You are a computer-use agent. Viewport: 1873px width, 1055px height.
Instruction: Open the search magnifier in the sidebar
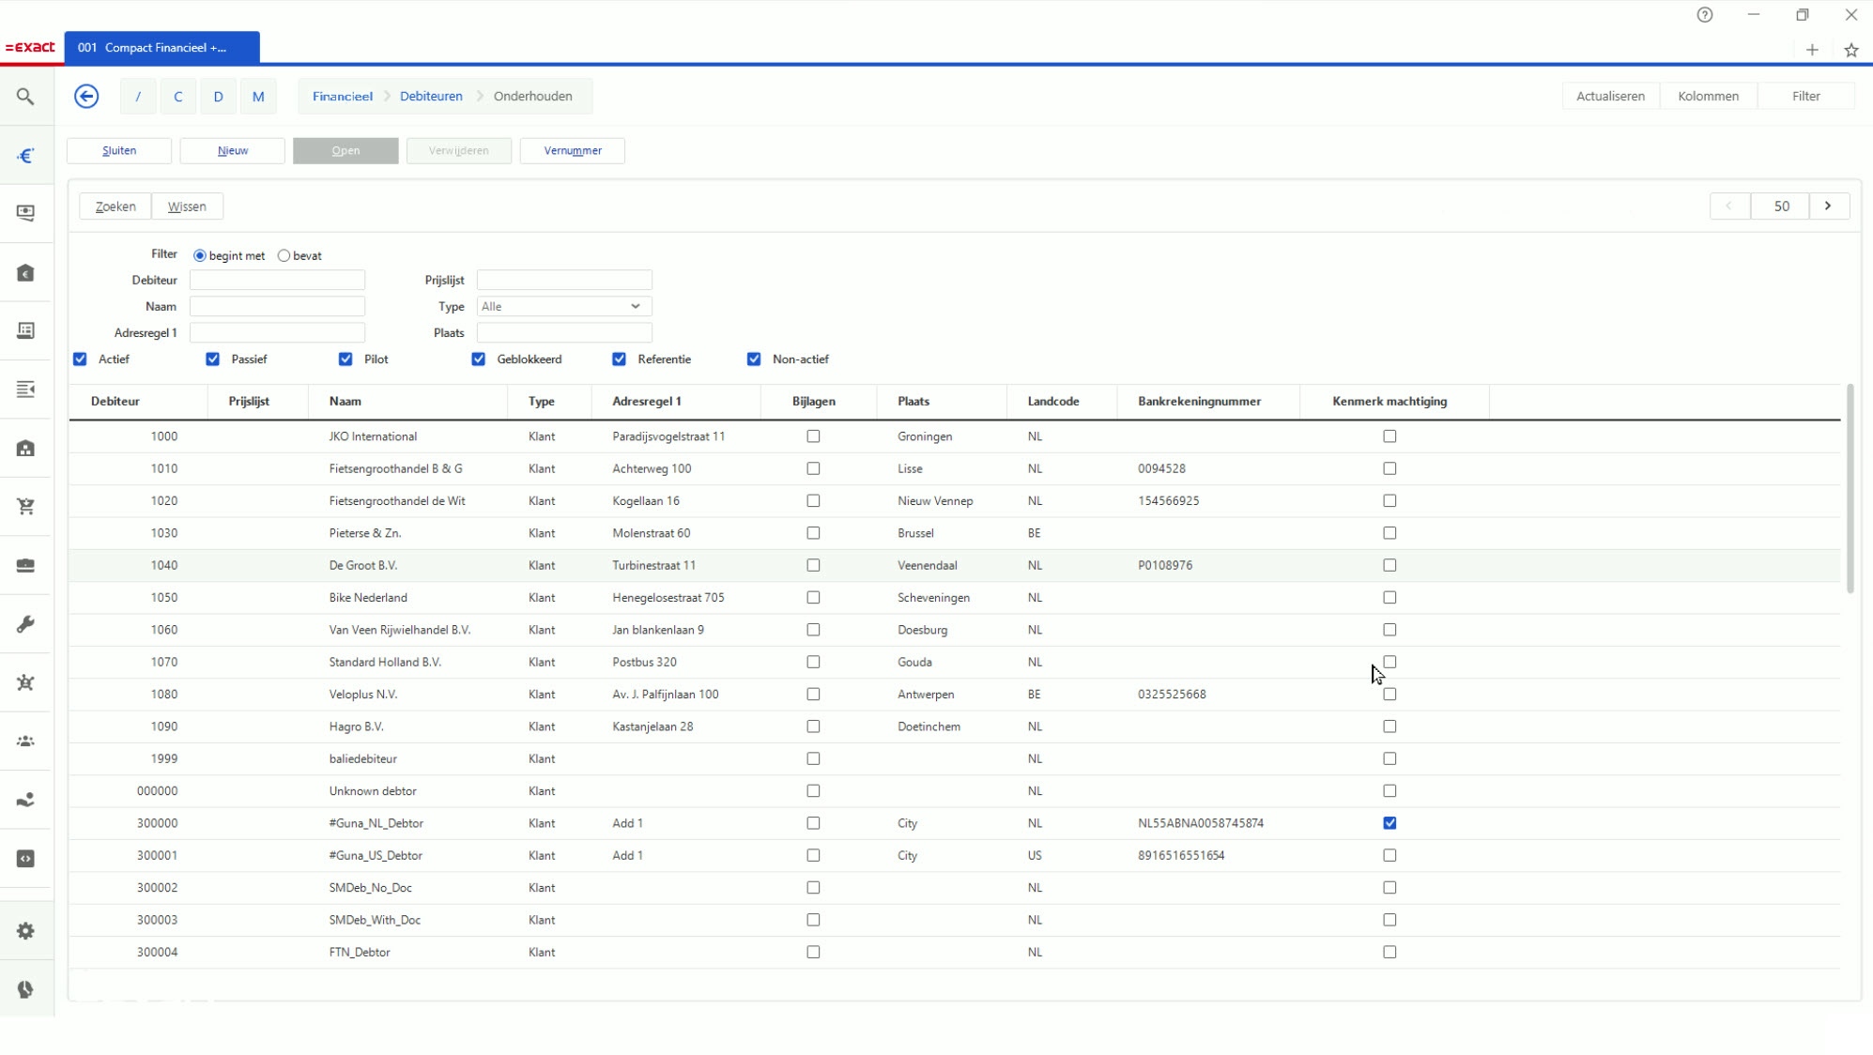25,97
